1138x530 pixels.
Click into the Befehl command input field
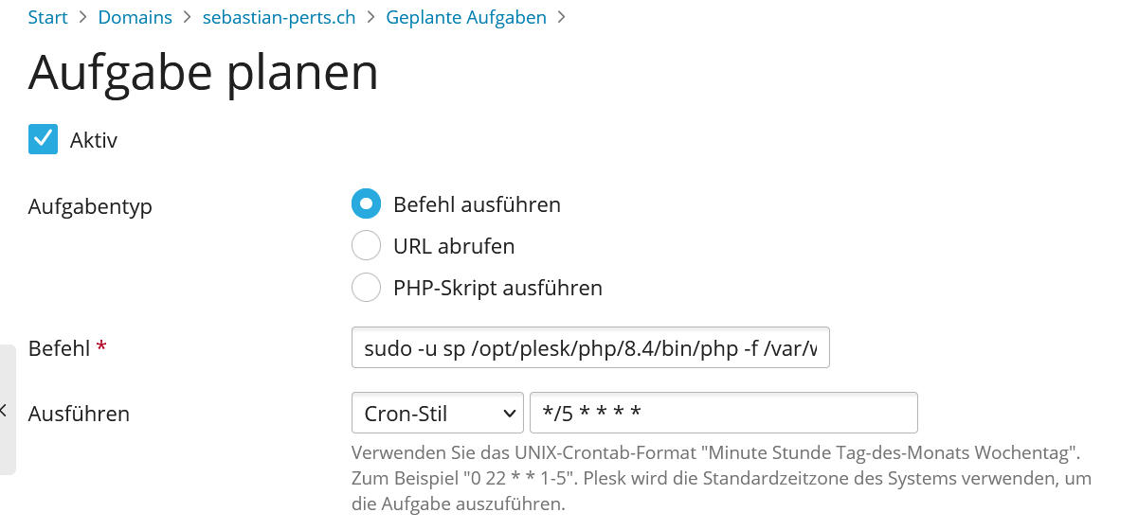[x=590, y=348]
